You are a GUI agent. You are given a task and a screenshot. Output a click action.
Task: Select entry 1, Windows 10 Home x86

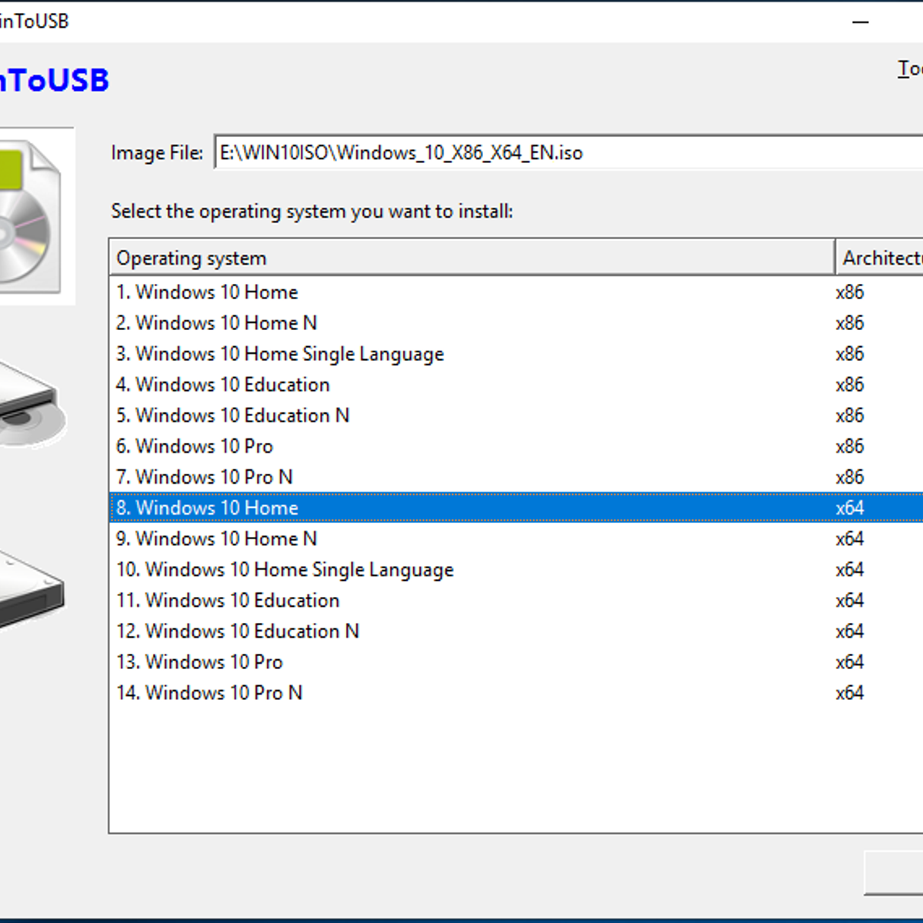(x=208, y=292)
